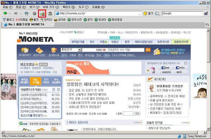The width and height of the screenshot is (211, 139).
Task: Open the 모네타 bookmark
Action: (x=100, y=20)
